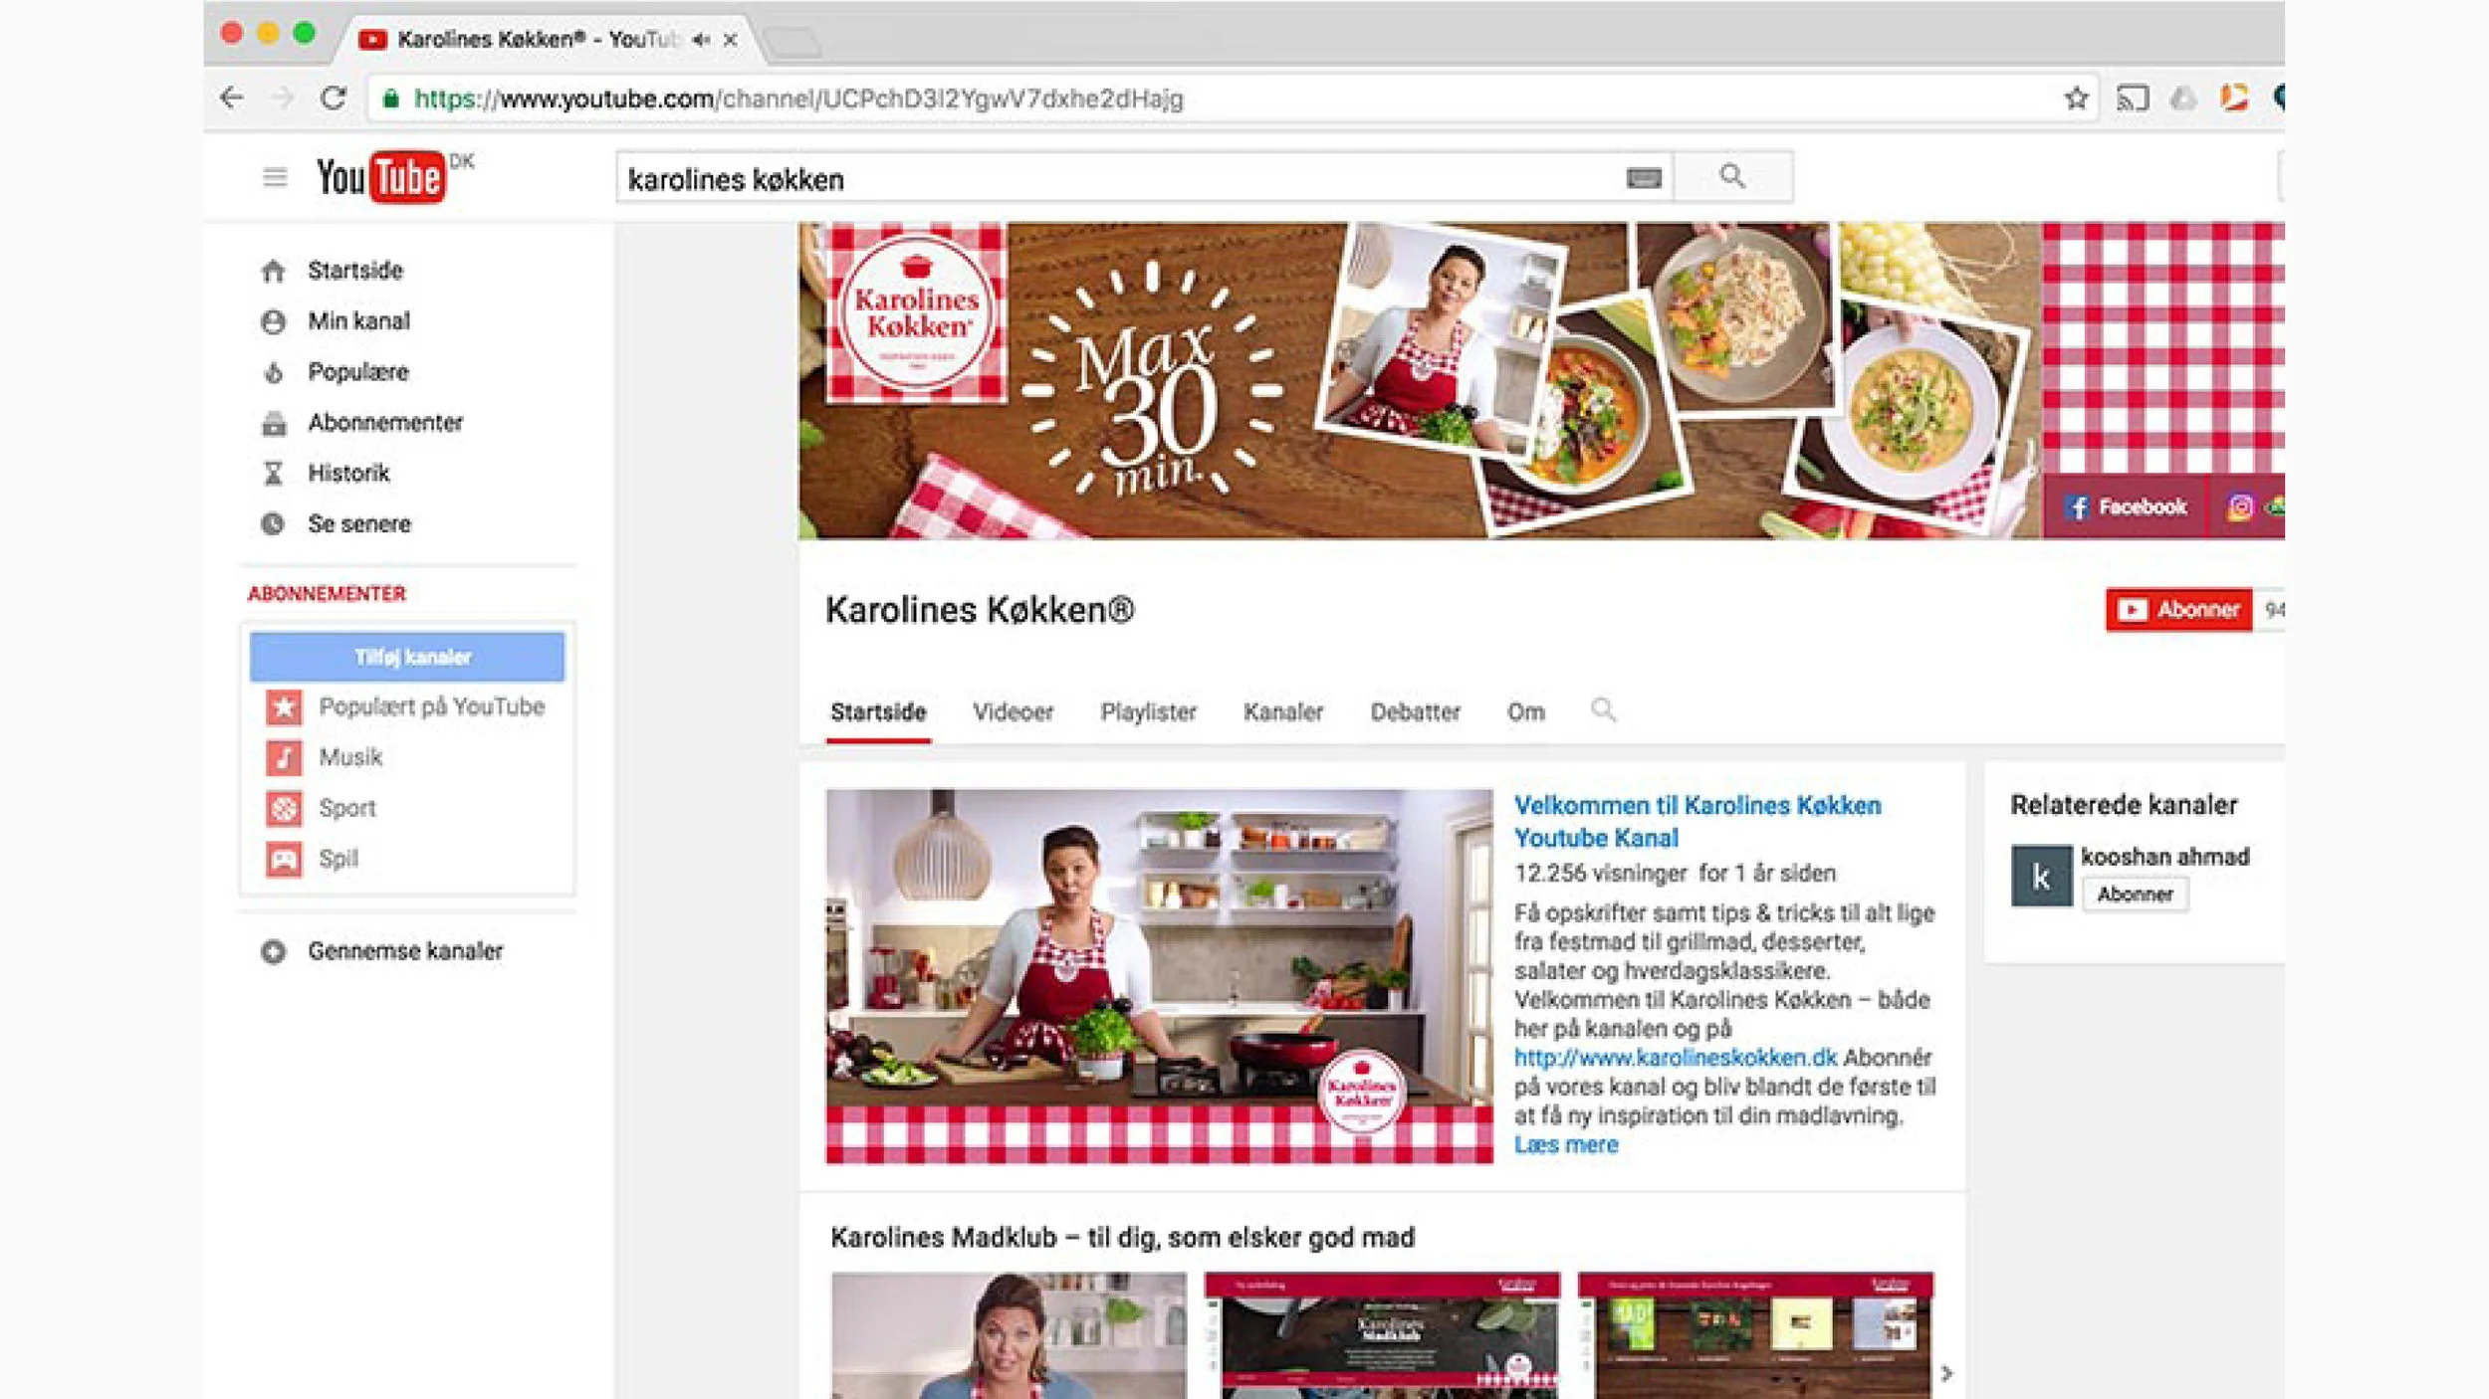Switch to the Playlister tab
The width and height of the screenshot is (2489, 1399).
(1148, 711)
